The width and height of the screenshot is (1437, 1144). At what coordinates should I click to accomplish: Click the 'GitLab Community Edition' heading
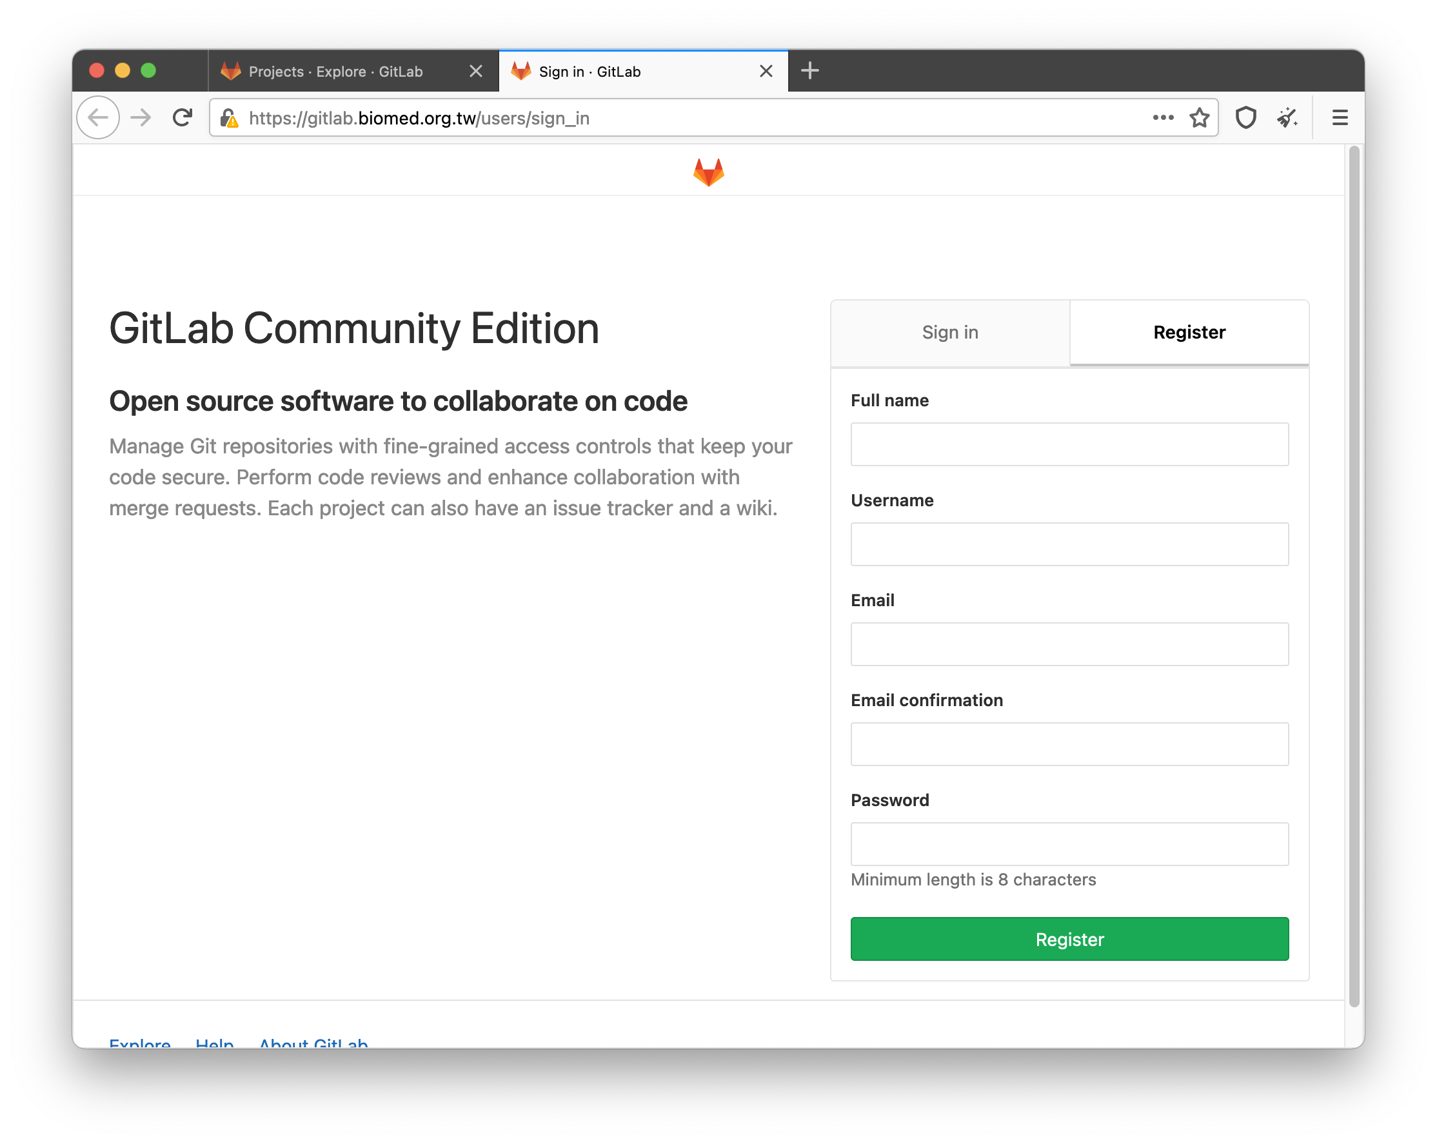pos(354,328)
